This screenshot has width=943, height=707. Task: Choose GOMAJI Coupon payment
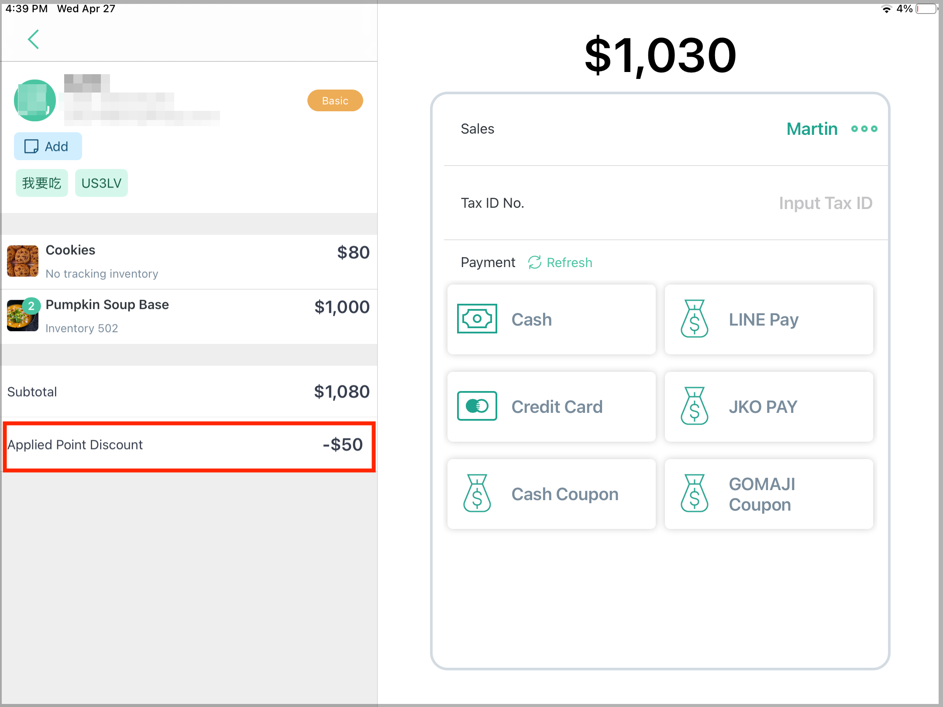[x=769, y=494]
